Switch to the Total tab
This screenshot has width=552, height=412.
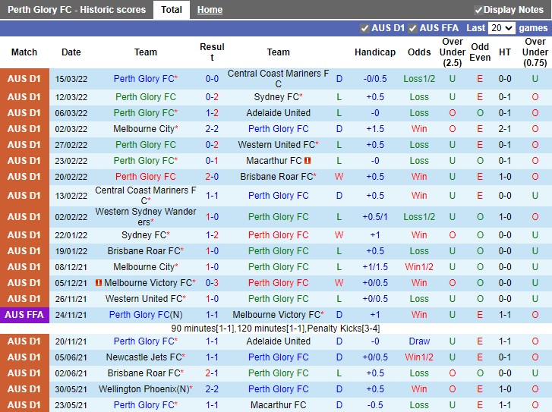click(172, 10)
